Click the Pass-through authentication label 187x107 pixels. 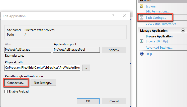[x=24, y=76]
